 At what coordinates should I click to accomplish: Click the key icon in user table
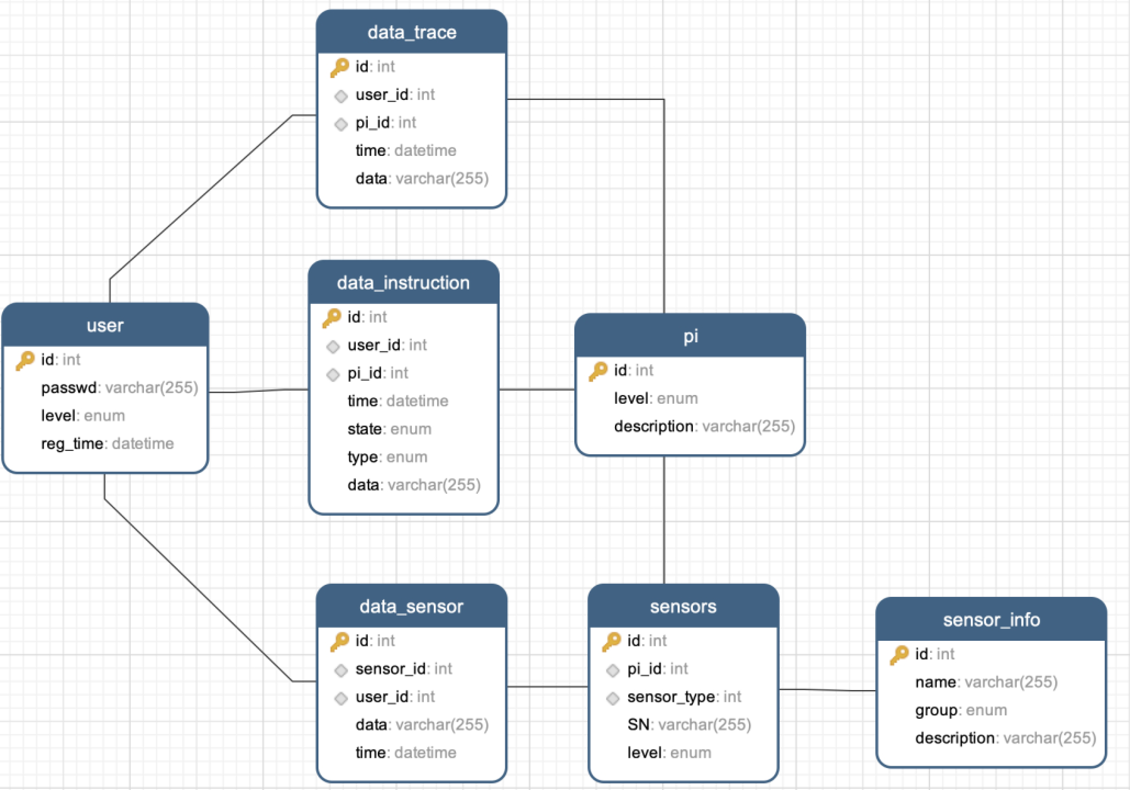click(25, 360)
